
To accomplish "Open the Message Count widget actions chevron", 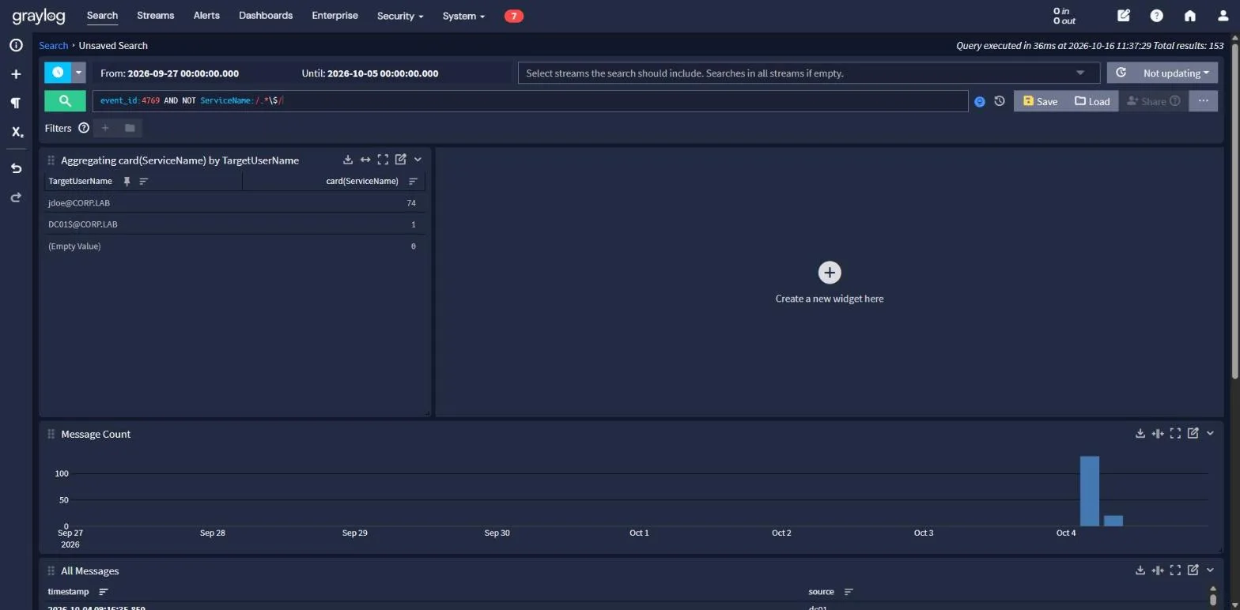I will pos(1210,433).
